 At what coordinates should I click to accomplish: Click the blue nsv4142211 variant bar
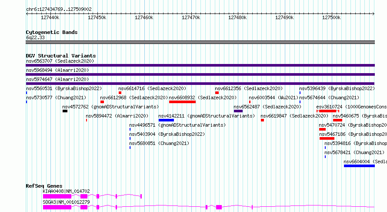coord(166,120)
